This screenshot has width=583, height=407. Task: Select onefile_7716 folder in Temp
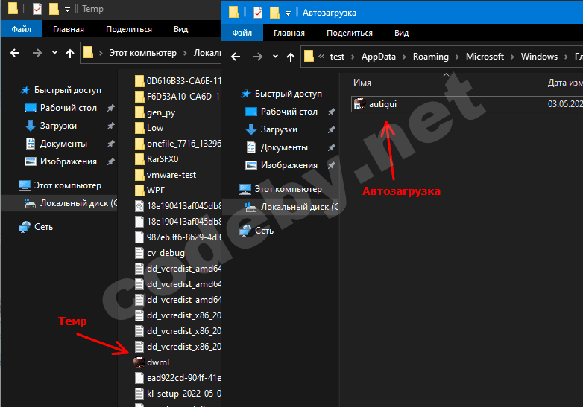point(177,144)
